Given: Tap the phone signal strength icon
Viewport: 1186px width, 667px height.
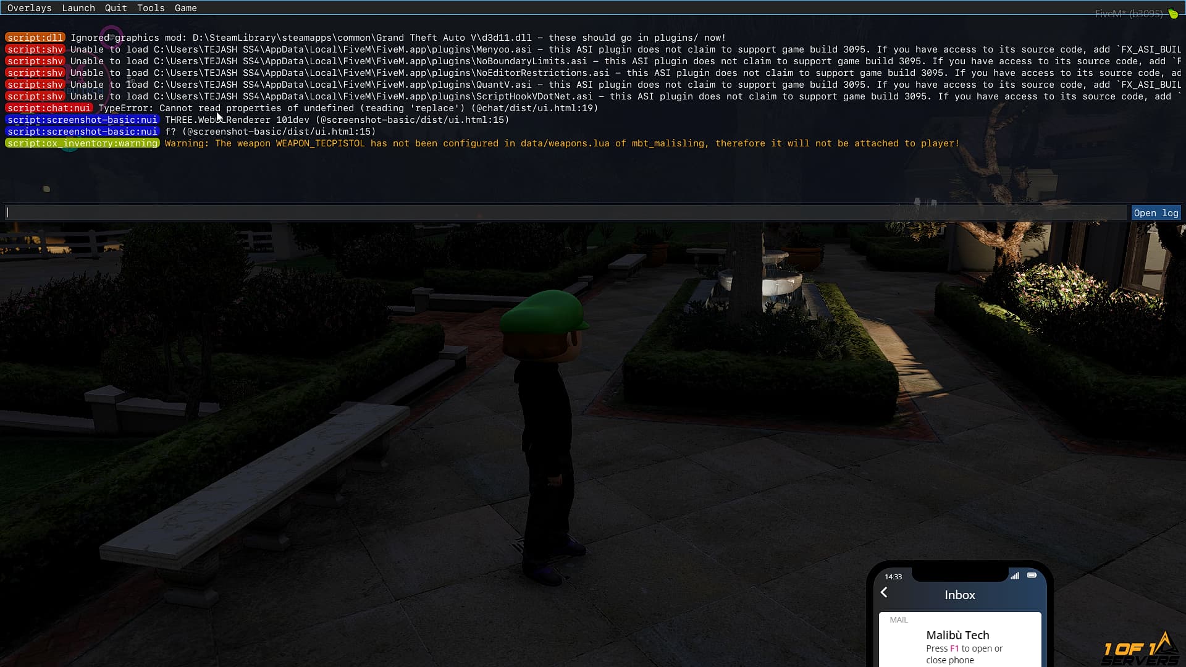Looking at the screenshot, I should click(x=1015, y=576).
